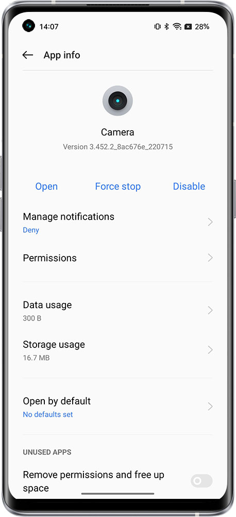The width and height of the screenshot is (236, 517).
Task: Tap the front camera cutout indicator
Action: point(28,26)
